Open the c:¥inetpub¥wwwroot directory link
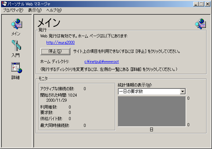 (x=102, y=62)
